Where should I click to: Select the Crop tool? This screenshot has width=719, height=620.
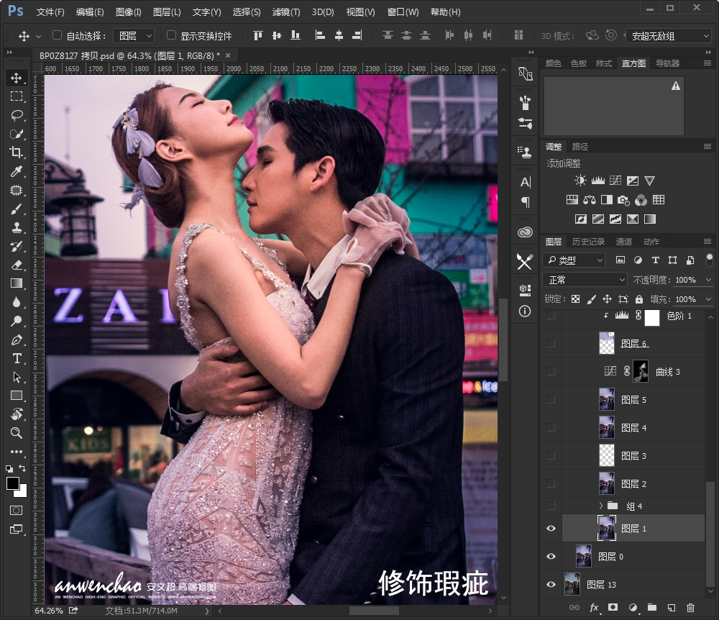click(17, 152)
